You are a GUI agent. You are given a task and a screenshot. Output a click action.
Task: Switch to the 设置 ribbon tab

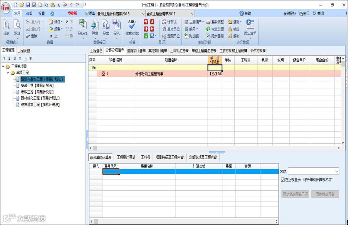[41, 13]
